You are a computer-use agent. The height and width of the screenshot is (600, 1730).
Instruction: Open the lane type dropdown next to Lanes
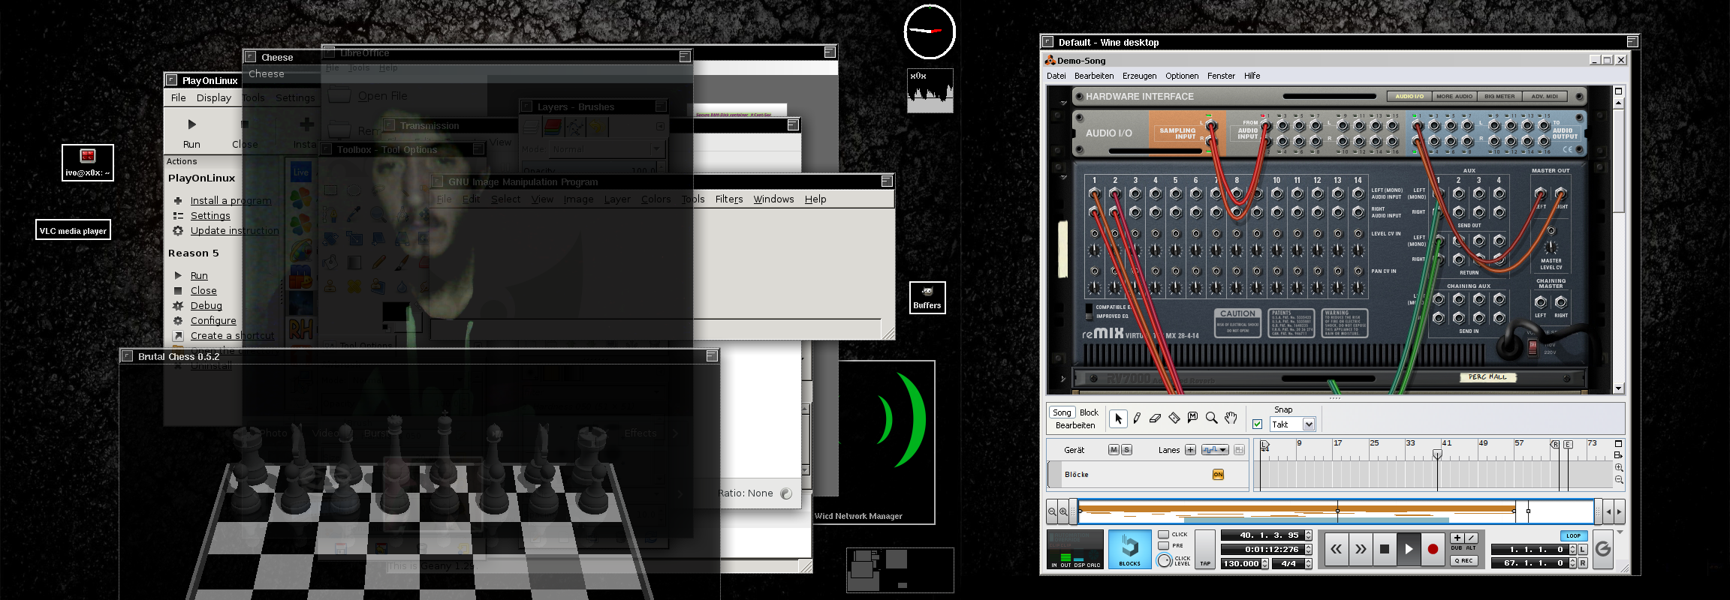[1214, 450]
